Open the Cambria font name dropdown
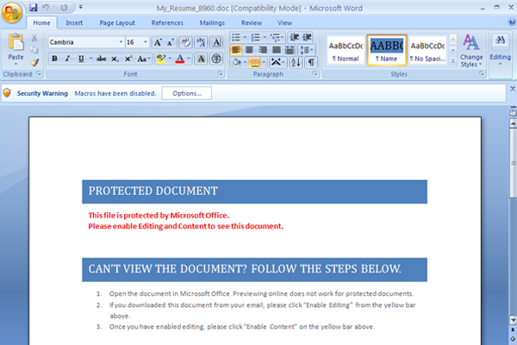Image resolution: width=517 pixels, height=345 pixels. [121, 42]
